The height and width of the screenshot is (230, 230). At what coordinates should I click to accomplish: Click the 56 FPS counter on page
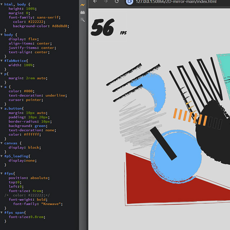click(x=109, y=27)
